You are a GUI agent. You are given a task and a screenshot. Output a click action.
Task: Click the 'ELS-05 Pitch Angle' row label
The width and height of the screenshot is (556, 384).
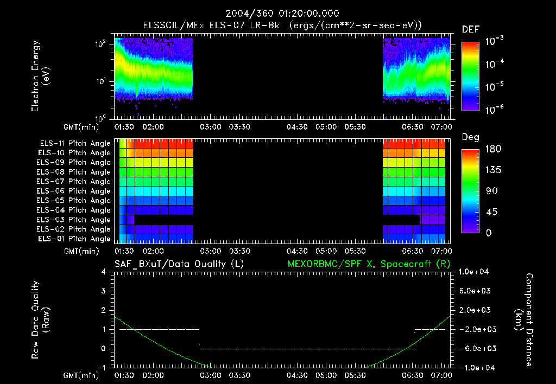[74, 201]
